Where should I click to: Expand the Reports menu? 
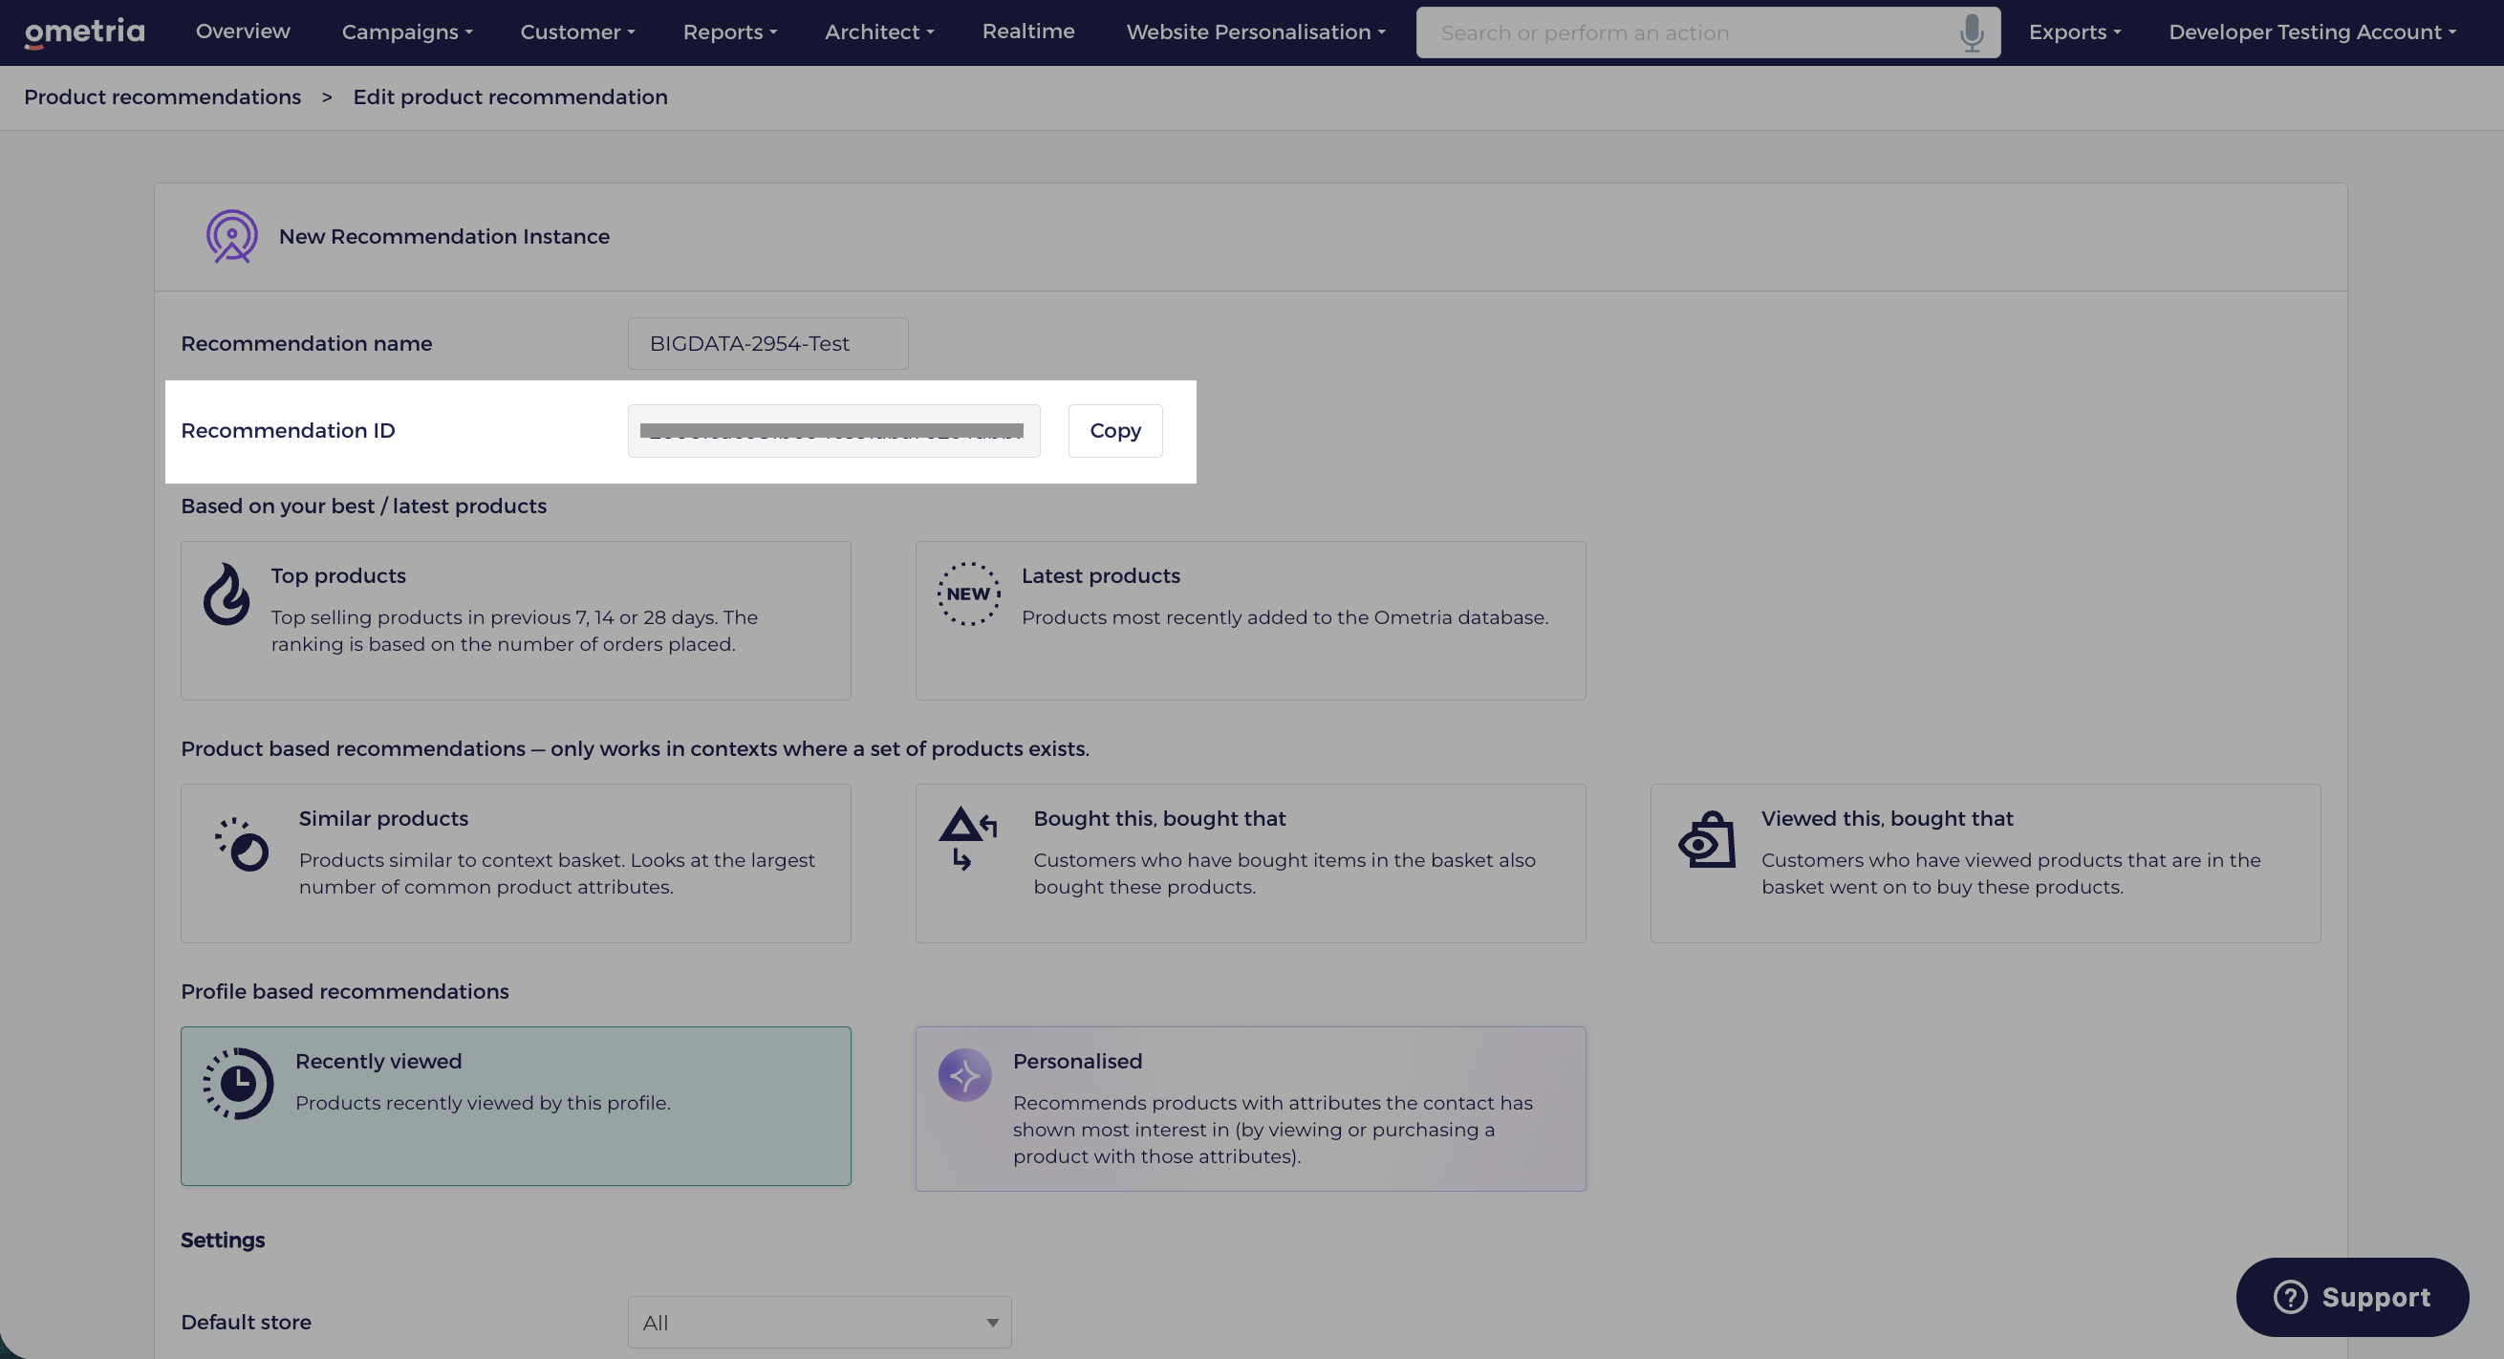730,32
